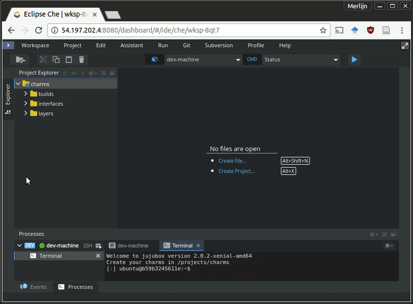This screenshot has height=304, width=413.
Task: Collapse the charms project node
Action: [x=18, y=84]
